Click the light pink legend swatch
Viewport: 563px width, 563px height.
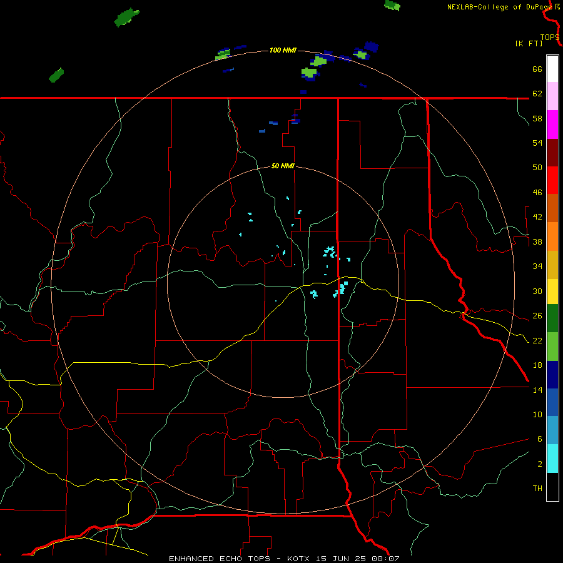[x=552, y=96]
